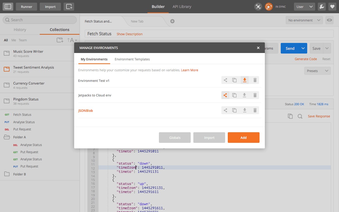This screenshot has width=339, height=212.
Task: Select the History tab in sidebar
Action: (20, 30)
